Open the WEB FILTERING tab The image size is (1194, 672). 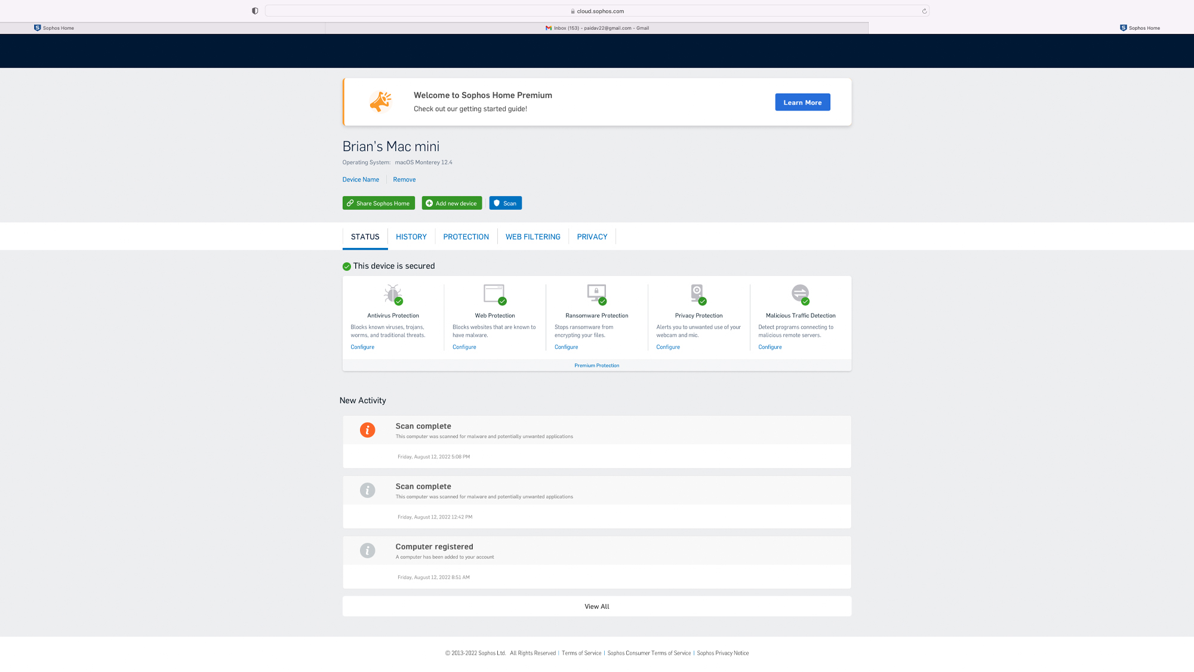coord(533,237)
